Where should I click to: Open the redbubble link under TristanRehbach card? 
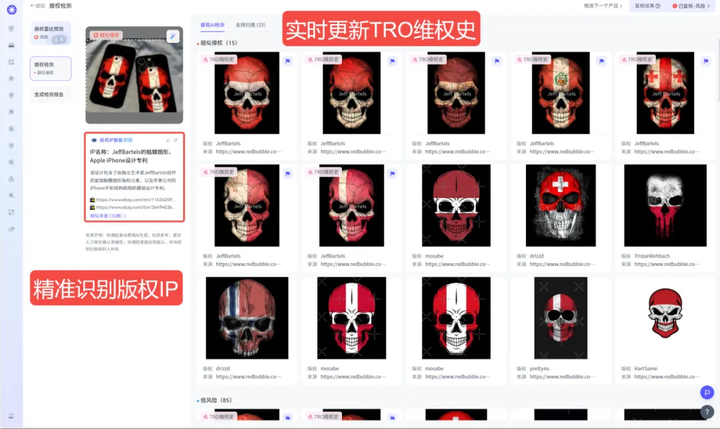(666, 264)
